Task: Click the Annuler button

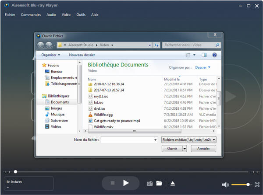Action: click(203, 149)
